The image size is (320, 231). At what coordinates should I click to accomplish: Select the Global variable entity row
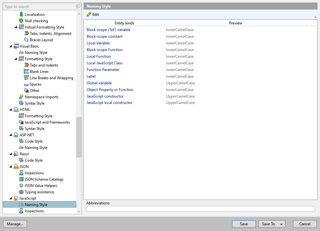(x=99, y=83)
